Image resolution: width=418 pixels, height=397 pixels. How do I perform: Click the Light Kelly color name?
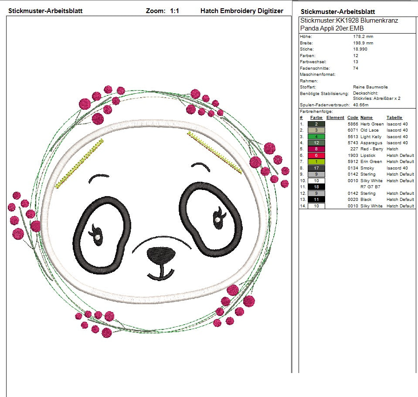[371, 137]
